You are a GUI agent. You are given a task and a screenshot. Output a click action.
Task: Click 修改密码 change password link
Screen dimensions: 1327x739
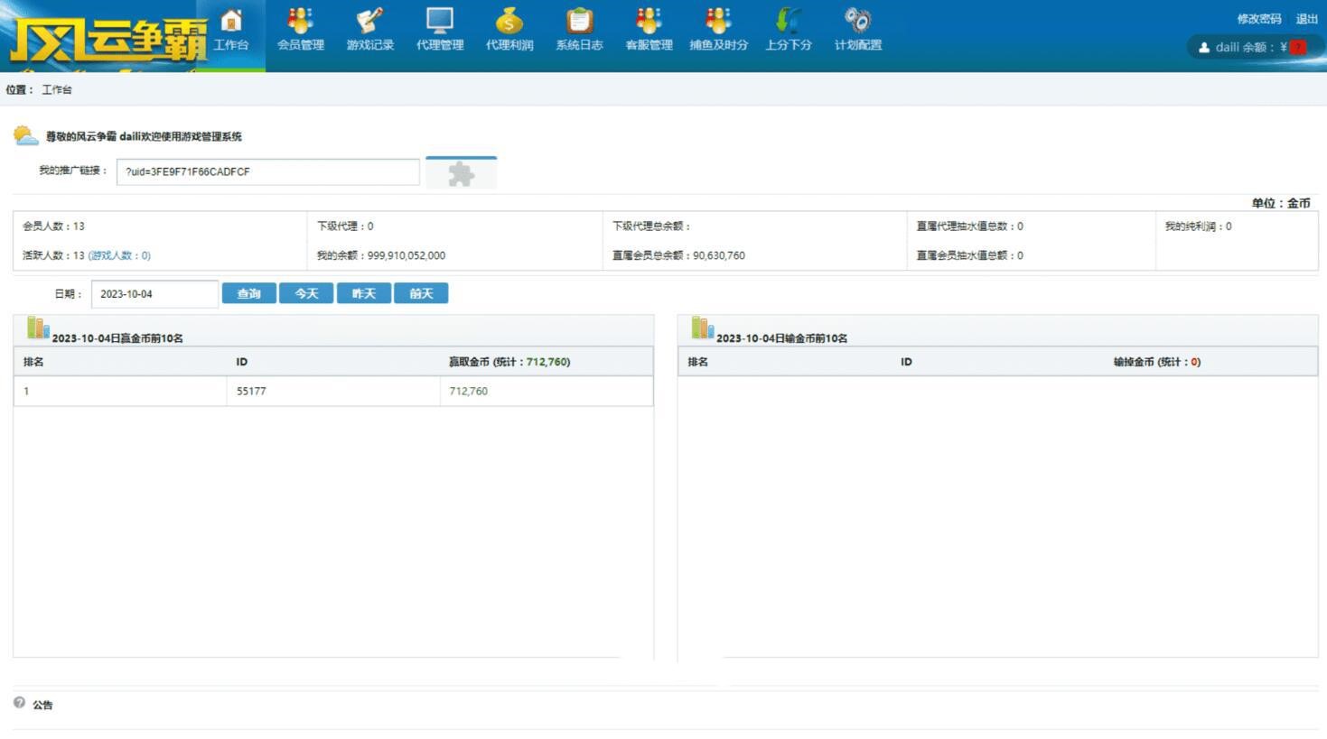click(x=1258, y=19)
